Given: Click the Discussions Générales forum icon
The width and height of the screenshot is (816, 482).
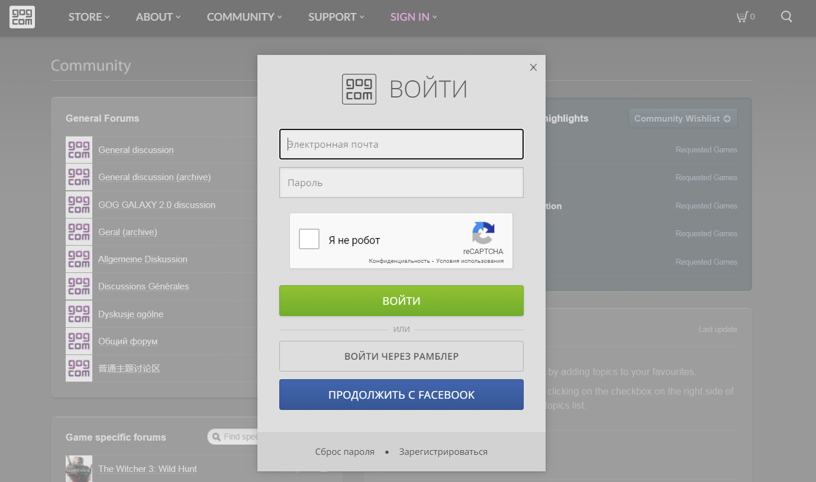Looking at the screenshot, I should [79, 286].
